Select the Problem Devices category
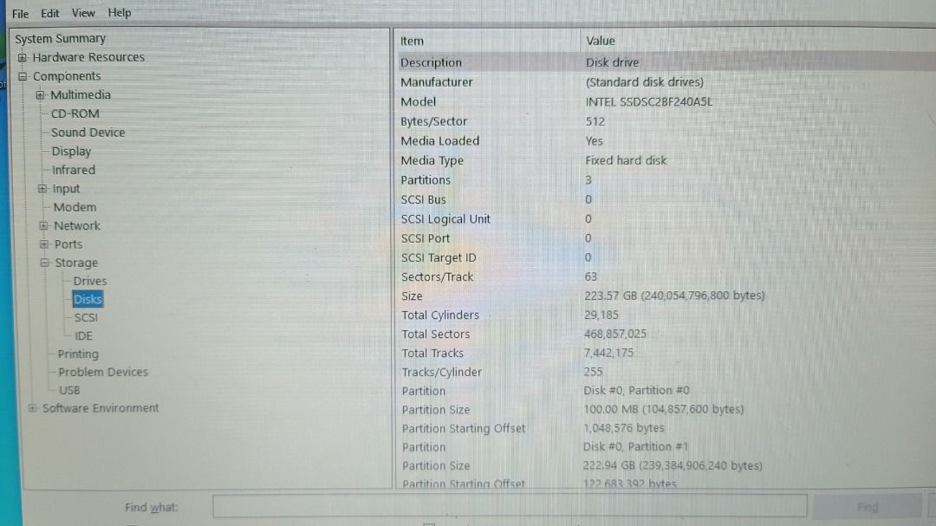Viewport: 936px width, 526px height. (104, 371)
